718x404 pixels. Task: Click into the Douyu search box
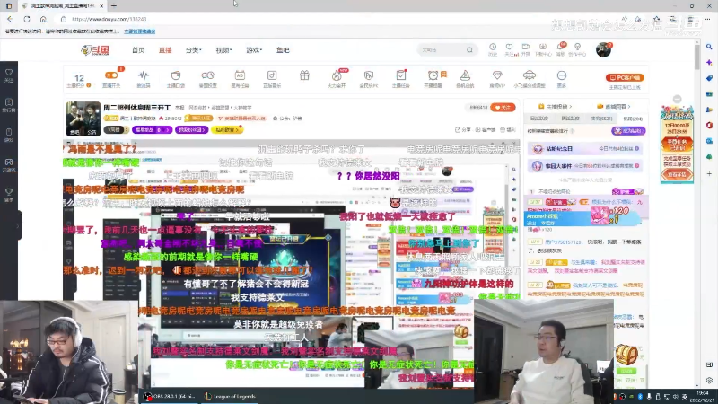(442, 49)
